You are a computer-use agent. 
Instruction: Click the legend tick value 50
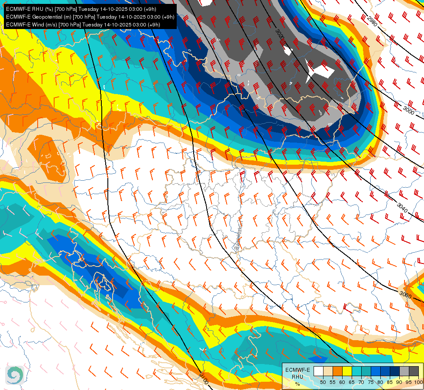323,382
